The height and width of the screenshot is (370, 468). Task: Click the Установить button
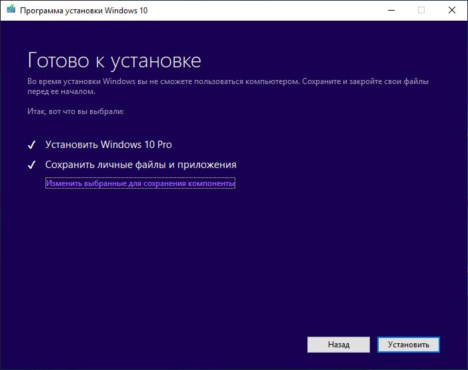point(408,345)
